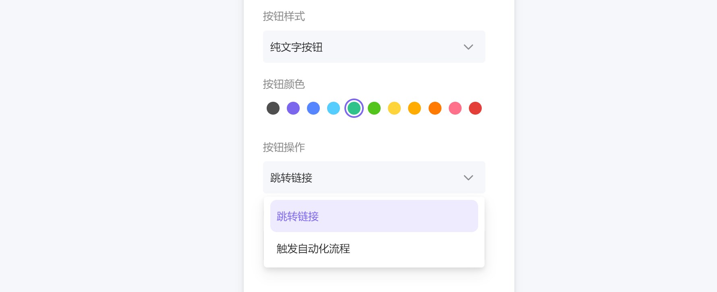Choose the yellow color swatch

(x=394, y=108)
